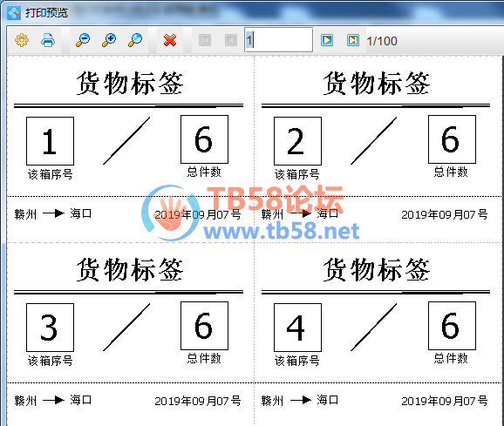Focus the page number input field
This screenshot has width=504, height=426.
[x=278, y=40]
